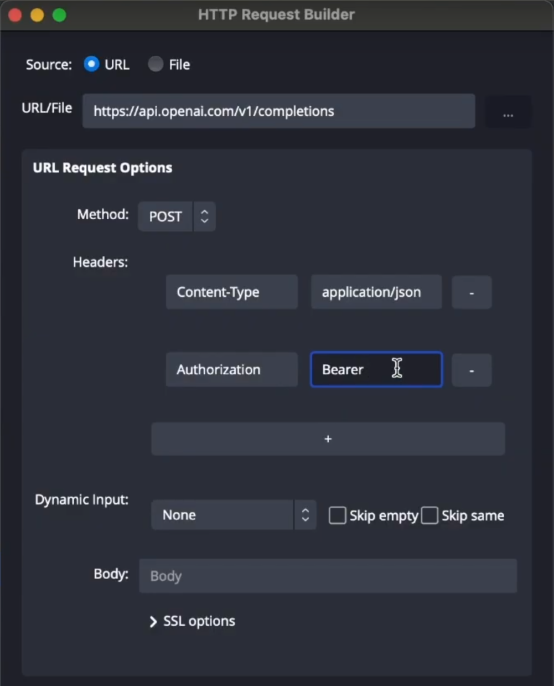The image size is (554, 686).
Task: Click the browse ellipsis button beside URL field
Action: [x=508, y=112]
